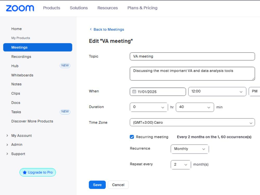
Task: Click the Topic field containing VA meeting
Action: tap(192, 56)
